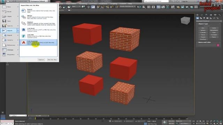Select the Geometry category icon
The image size is (223, 125).
pyautogui.click(x=198, y=18)
